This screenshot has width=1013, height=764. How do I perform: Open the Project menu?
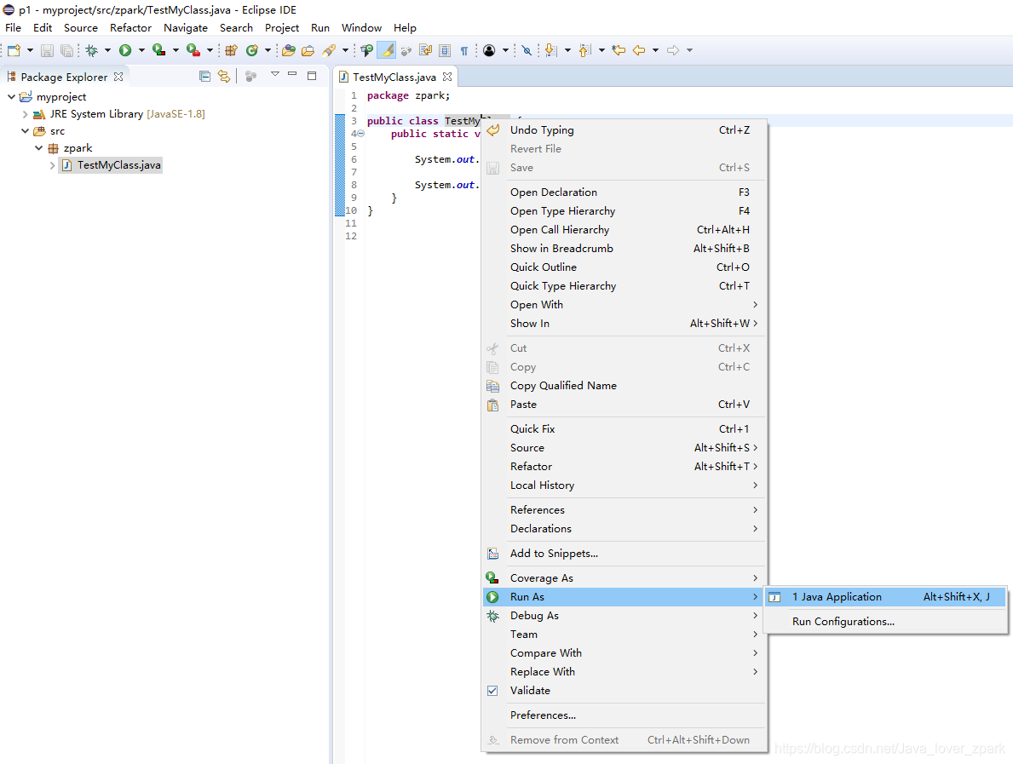click(282, 28)
